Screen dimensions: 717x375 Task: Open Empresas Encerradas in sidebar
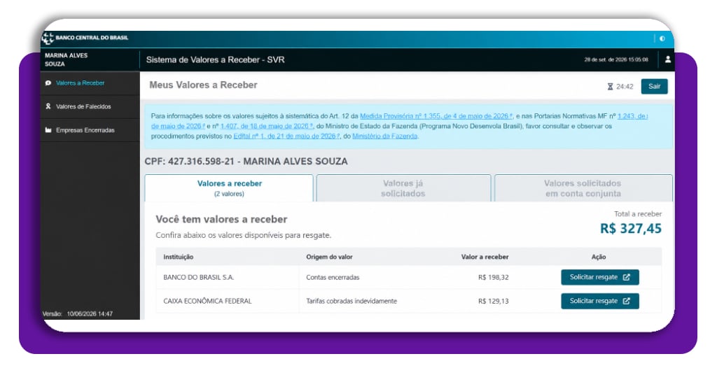(85, 130)
